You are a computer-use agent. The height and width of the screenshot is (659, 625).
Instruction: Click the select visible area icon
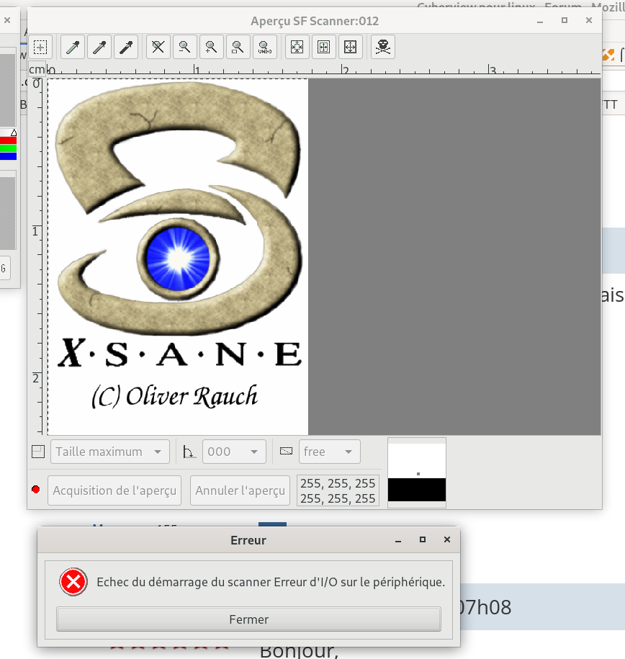tap(350, 47)
